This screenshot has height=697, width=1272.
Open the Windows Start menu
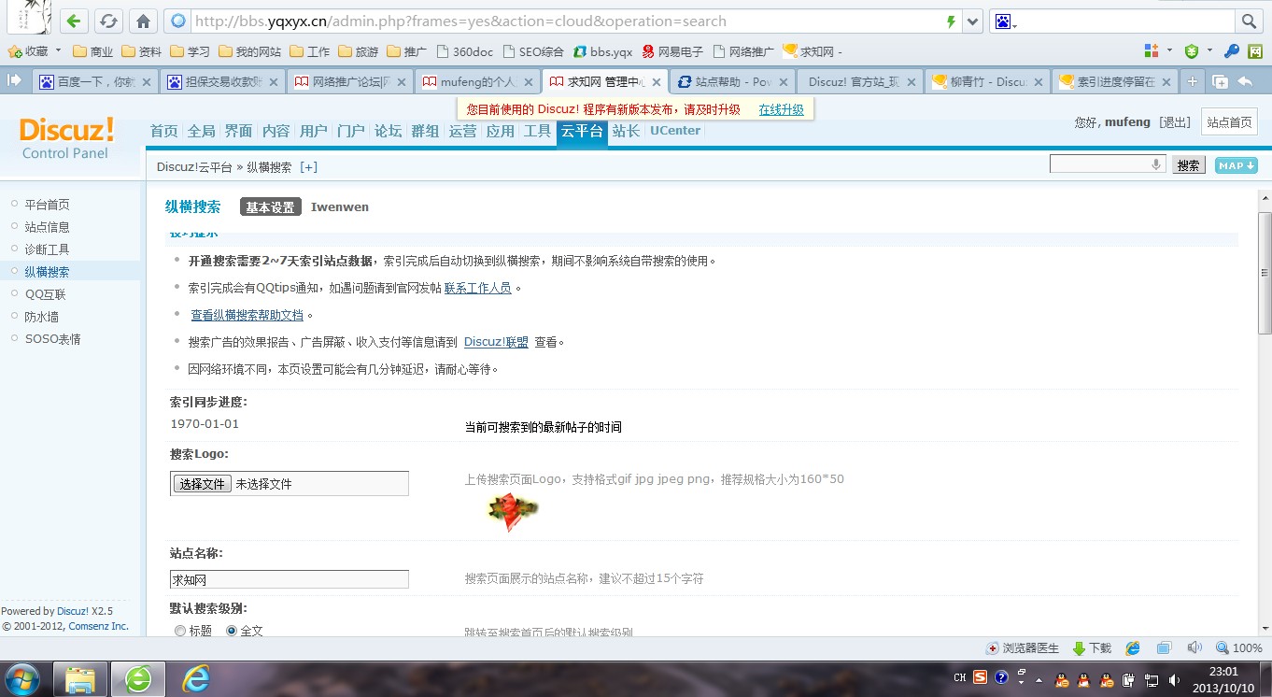(x=22, y=677)
